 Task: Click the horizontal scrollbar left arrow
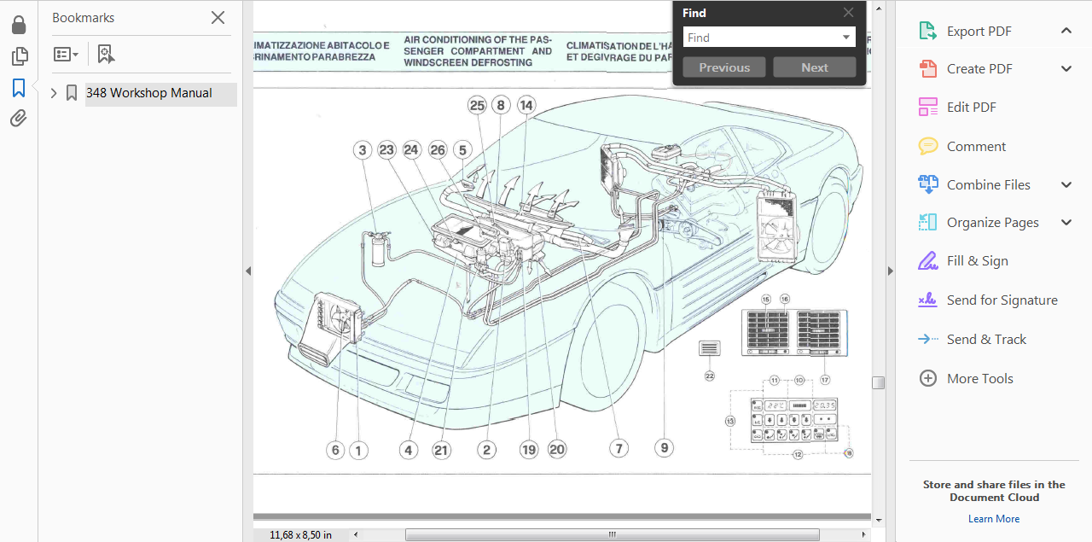pyautogui.click(x=356, y=535)
